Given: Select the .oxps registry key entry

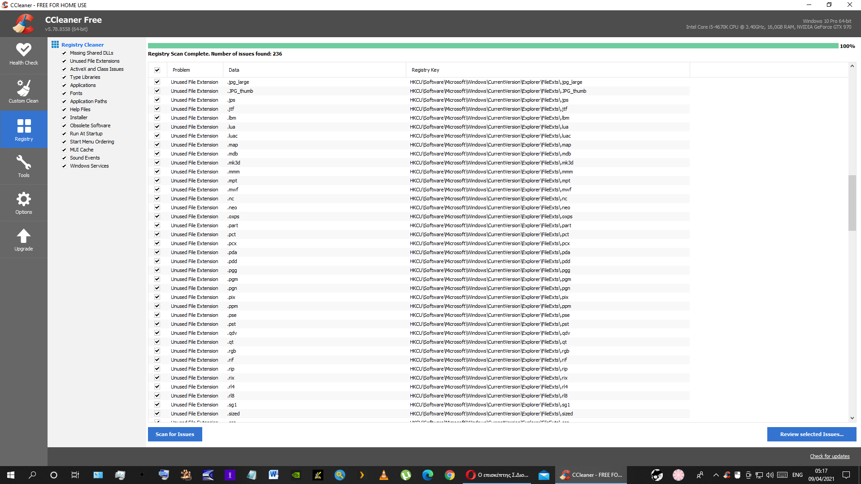Looking at the screenshot, I should [x=491, y=216].
